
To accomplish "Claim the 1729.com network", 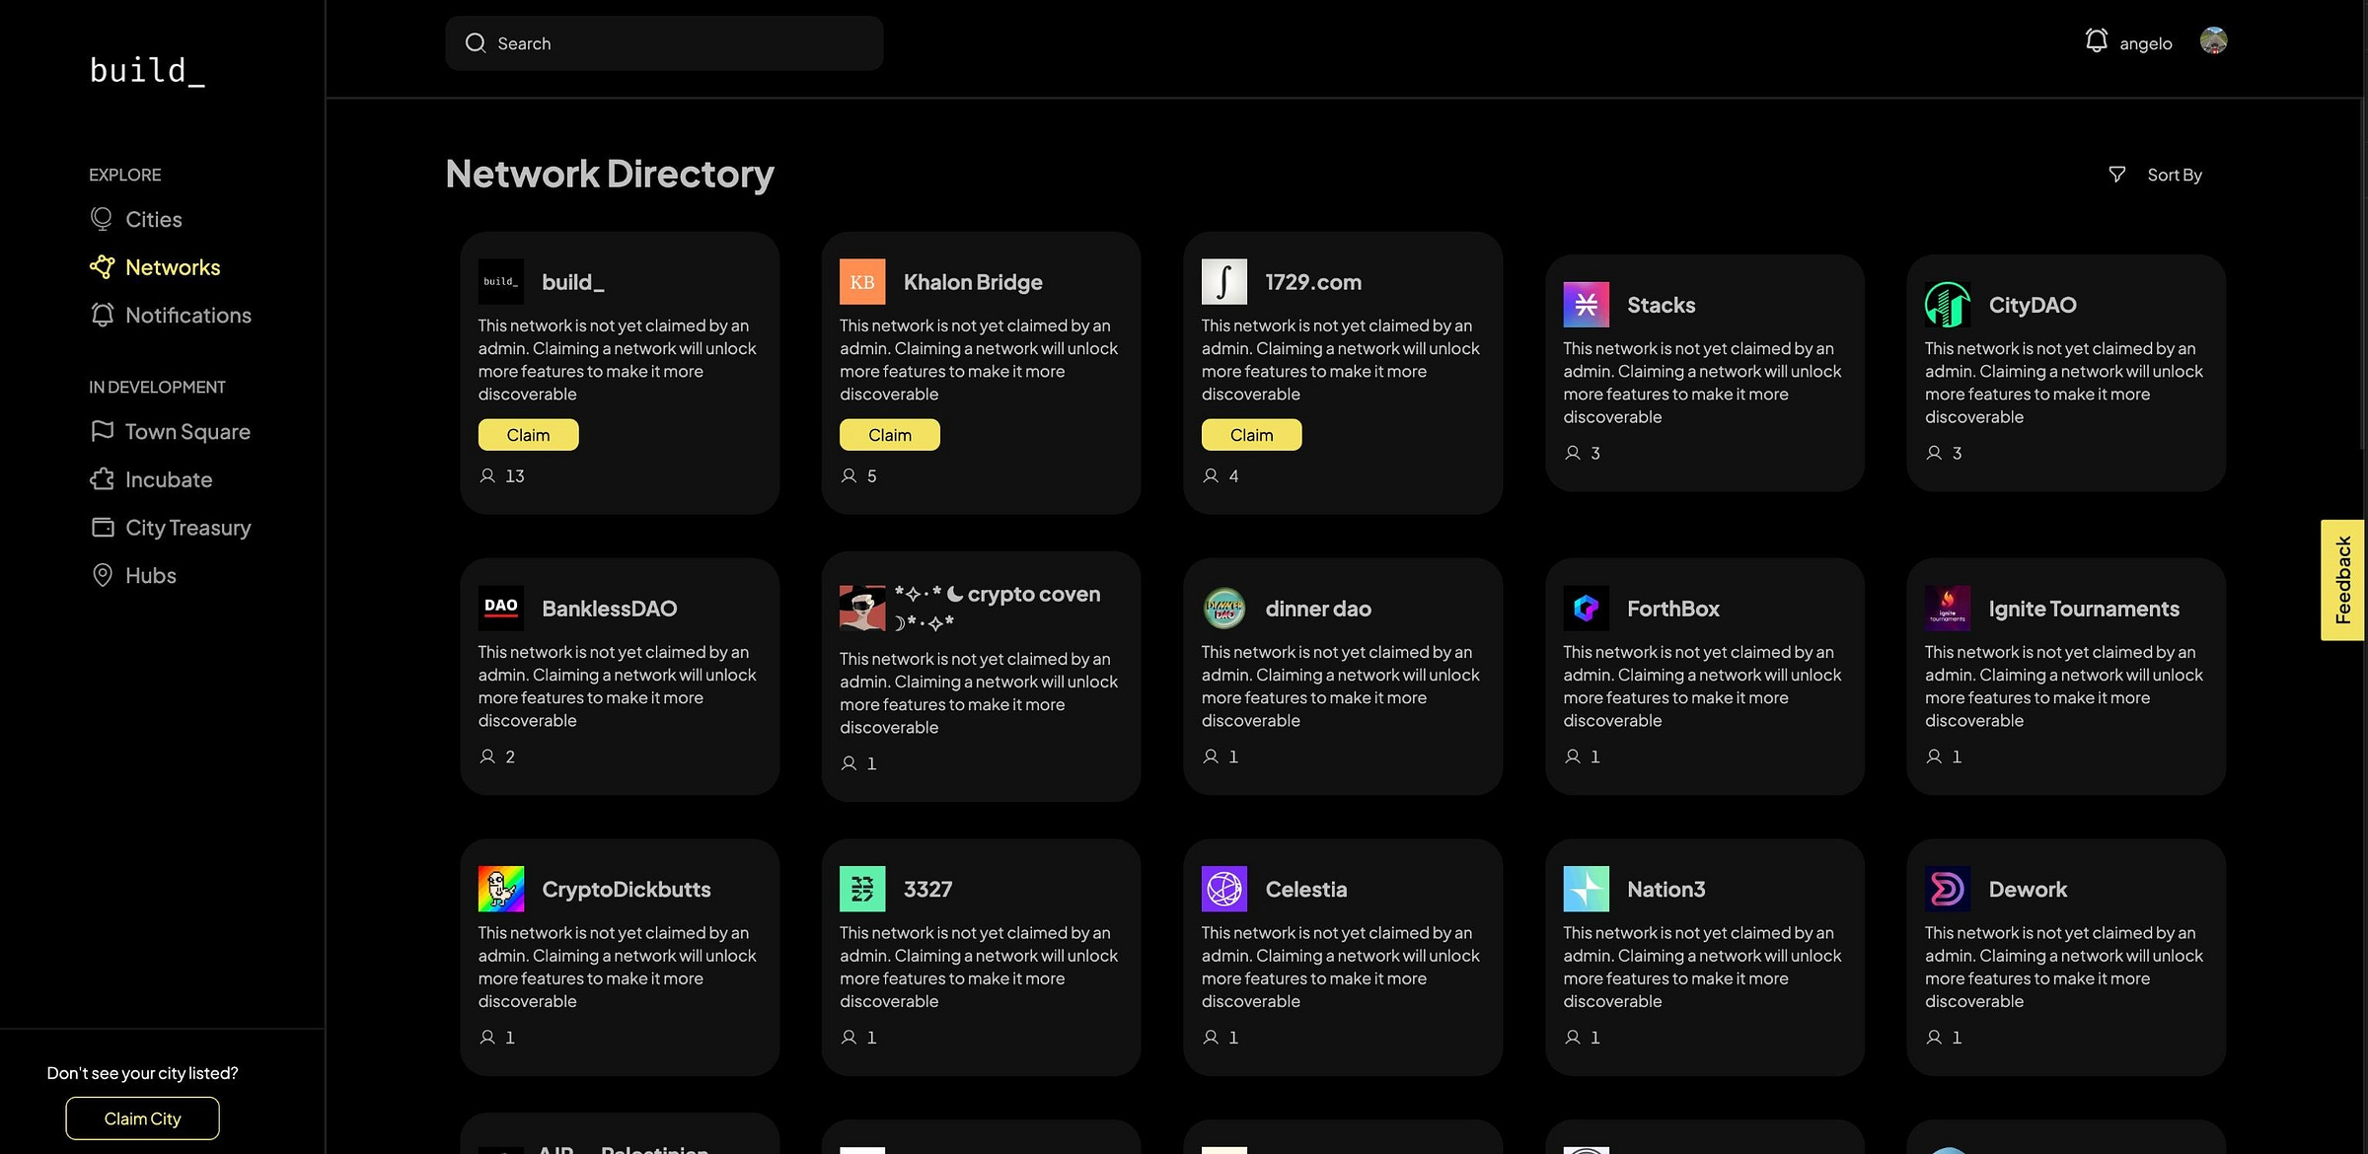I will 1251,435.
